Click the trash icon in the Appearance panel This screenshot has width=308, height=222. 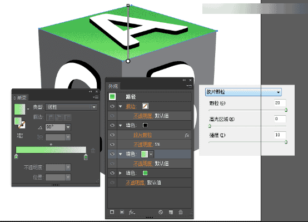click(x=181, y=212)
